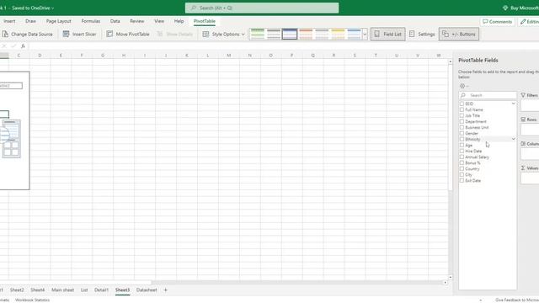Click the Buy Microsoft diamond icon
The height and width of the screenshot is (303, 539).
point(505,8)
